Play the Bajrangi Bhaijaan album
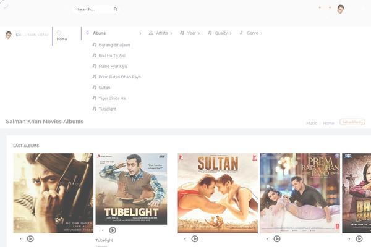 click(x=359, y=239)
